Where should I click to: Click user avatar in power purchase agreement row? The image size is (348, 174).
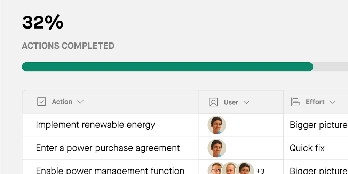217,148
